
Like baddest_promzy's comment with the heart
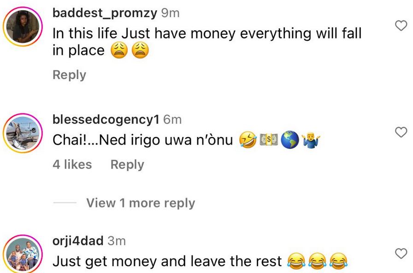(401, 26)
